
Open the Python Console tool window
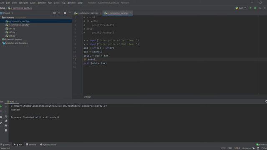click(x=48, y=145)
